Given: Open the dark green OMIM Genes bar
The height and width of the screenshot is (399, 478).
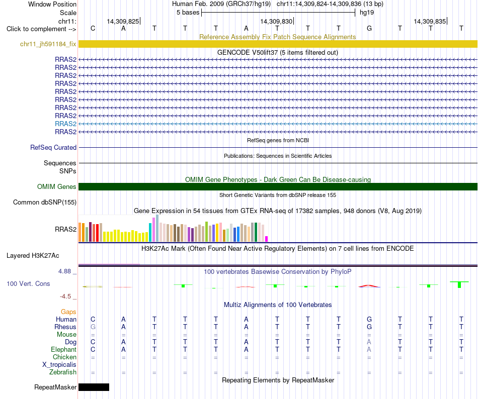Looking at the screenshot, I should [x=278, y=186].
